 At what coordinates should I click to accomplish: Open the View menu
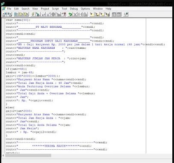tap(35, 9)
